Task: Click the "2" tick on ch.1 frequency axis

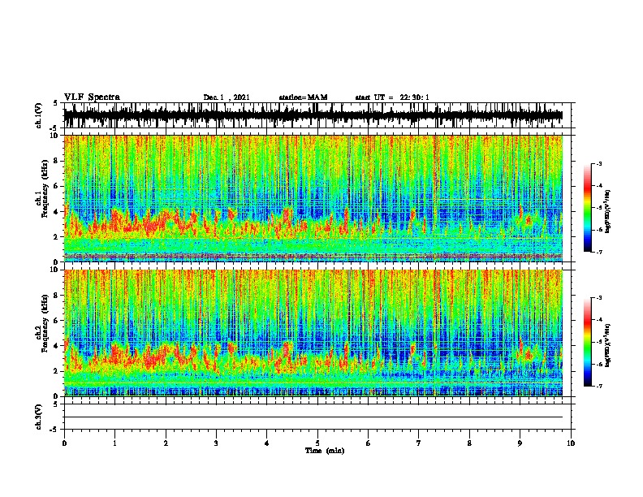Action: click(x=56, y=237)
